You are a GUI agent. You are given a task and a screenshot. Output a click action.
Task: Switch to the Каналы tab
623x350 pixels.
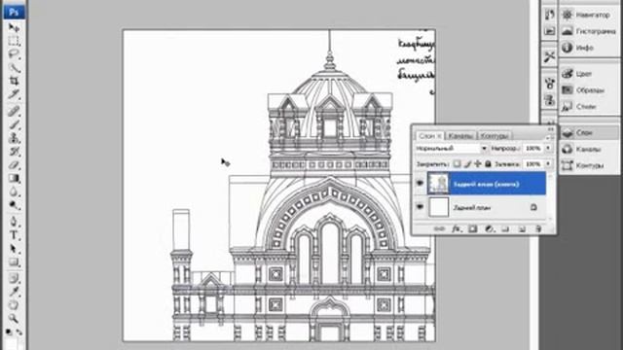coord(460,136)
